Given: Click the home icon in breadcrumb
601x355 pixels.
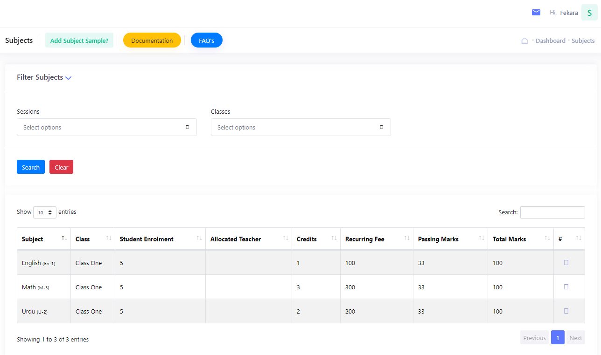Looking at the screenshot, I should (524, 41).
